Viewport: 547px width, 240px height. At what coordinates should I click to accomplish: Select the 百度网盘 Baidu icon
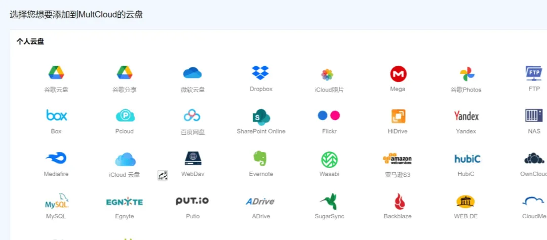click(x=192, y=115)
